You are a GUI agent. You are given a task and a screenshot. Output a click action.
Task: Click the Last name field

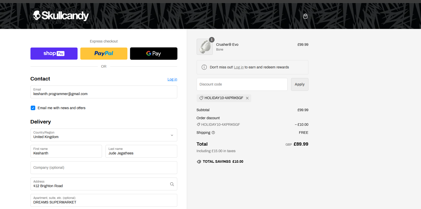tap(141, 151)
